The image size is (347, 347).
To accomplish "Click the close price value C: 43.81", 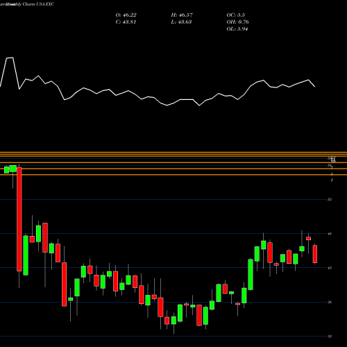I will (x=126, y=22).
